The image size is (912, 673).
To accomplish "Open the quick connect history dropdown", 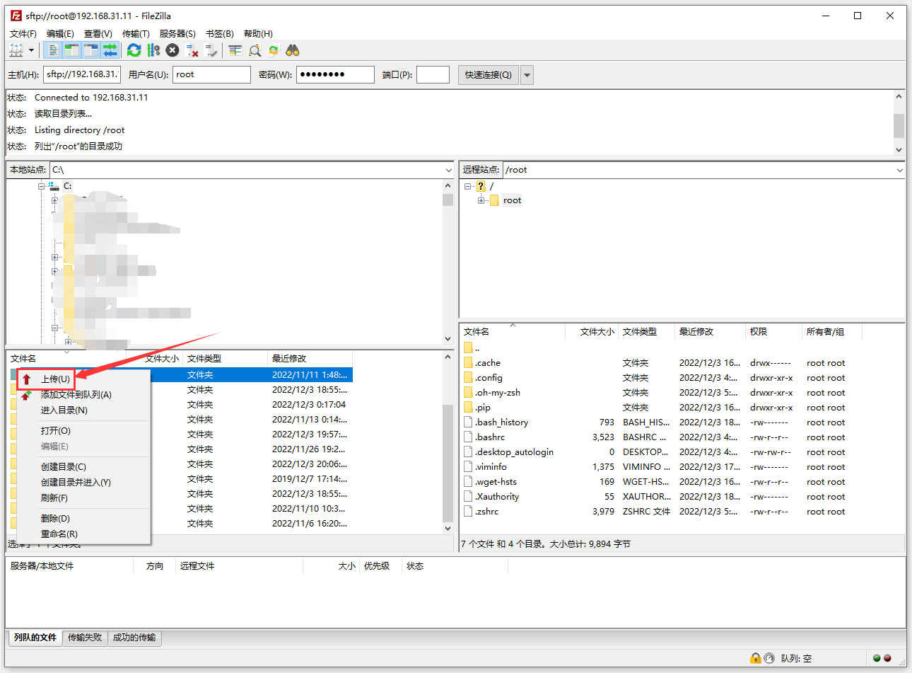I will pyautogui.click(x=527, y=75).
